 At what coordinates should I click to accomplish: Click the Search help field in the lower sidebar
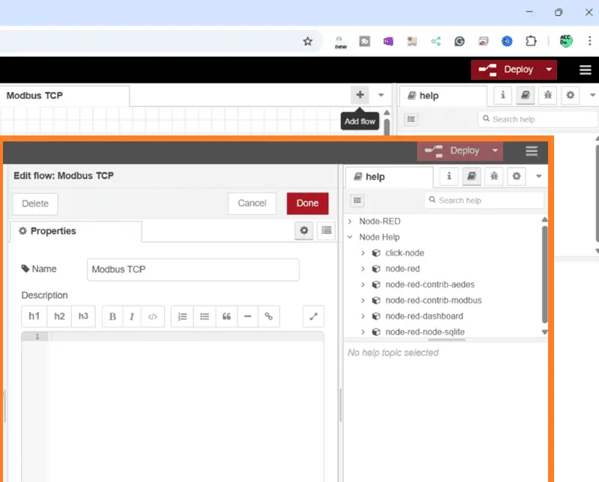484,201
